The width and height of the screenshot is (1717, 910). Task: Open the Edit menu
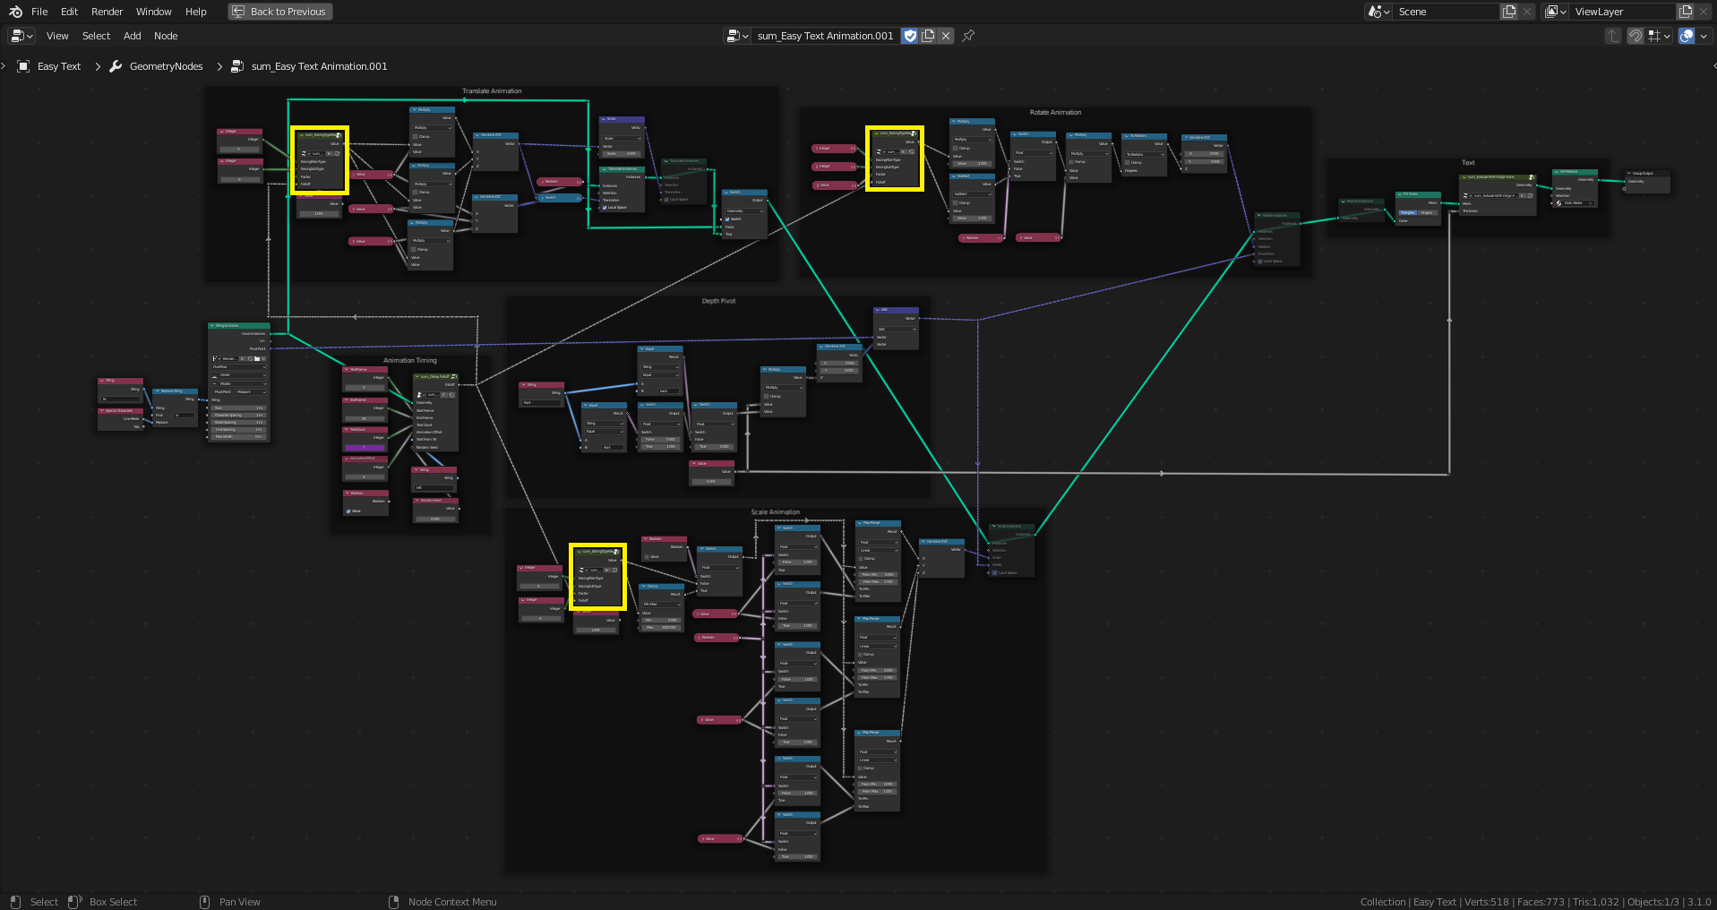click(x=69, y=12)
